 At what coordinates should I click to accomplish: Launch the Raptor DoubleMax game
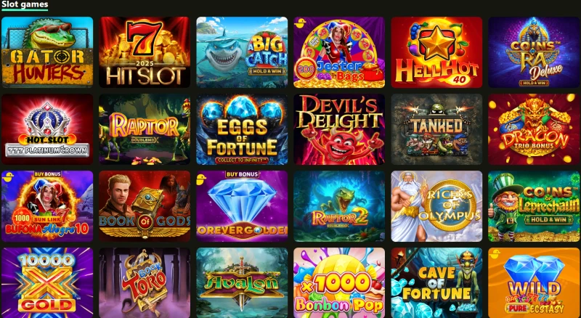tap(145, 129)
